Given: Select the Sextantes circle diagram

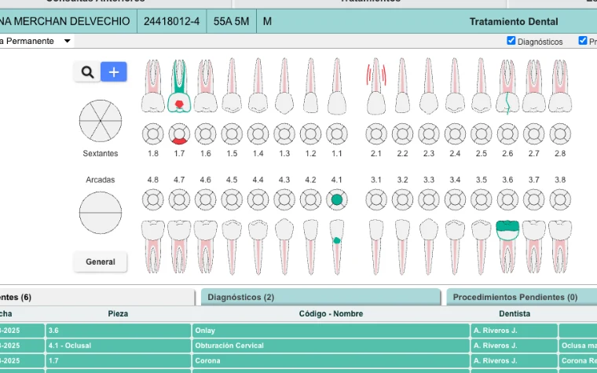Looking at the screenshot, I should point(101,121).
